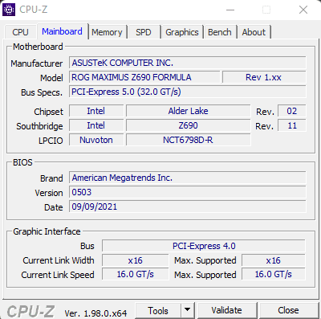Click the Southbridge vendor Intel field
Screen dimensions: 321x319
96,125
